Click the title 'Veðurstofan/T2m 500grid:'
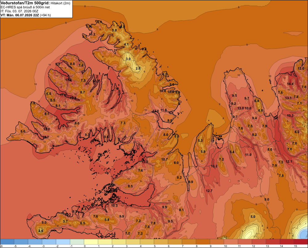Screen dimensions: 308x248 pos(25,3)
